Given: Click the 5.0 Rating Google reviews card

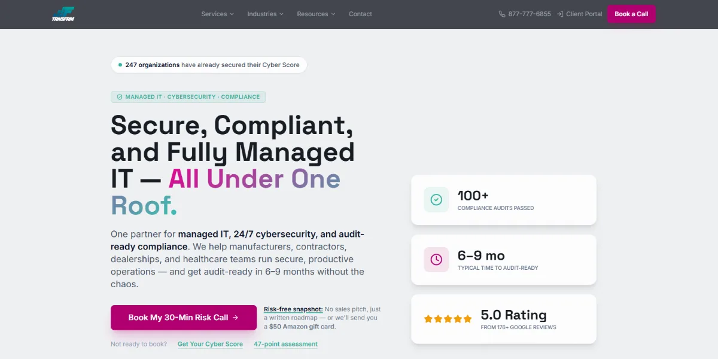Looking at the screenshot, I should click(504, 319).
